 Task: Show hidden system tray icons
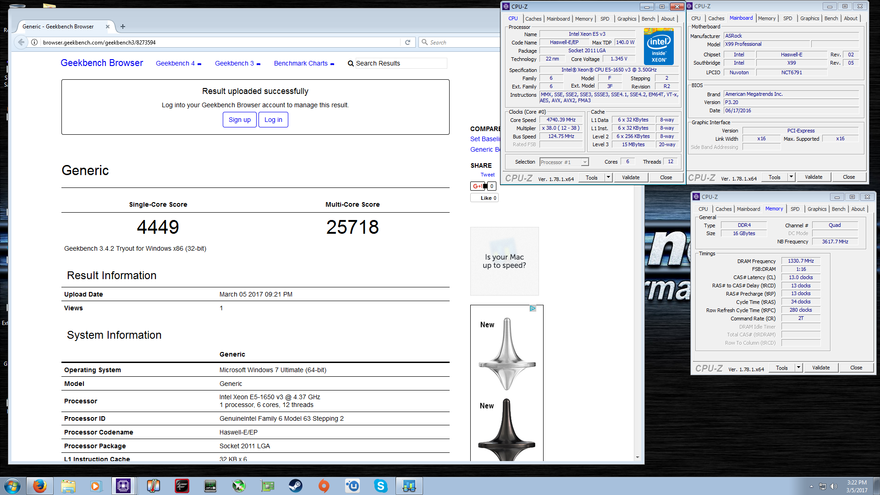tap(811, 486)
